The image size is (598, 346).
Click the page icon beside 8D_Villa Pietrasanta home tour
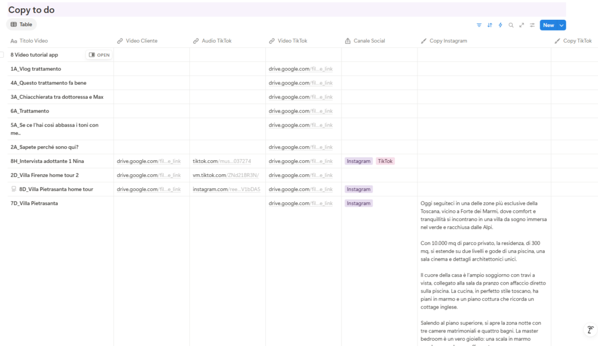click(14, 189)
